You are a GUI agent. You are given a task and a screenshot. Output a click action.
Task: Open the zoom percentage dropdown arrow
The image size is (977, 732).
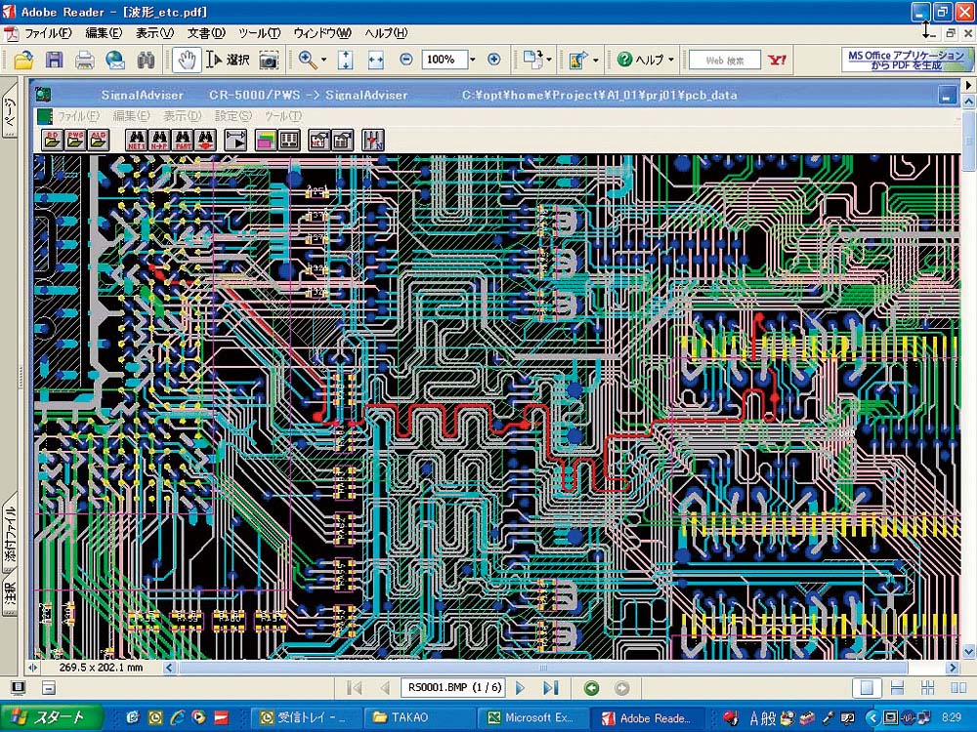coord(473,60)
